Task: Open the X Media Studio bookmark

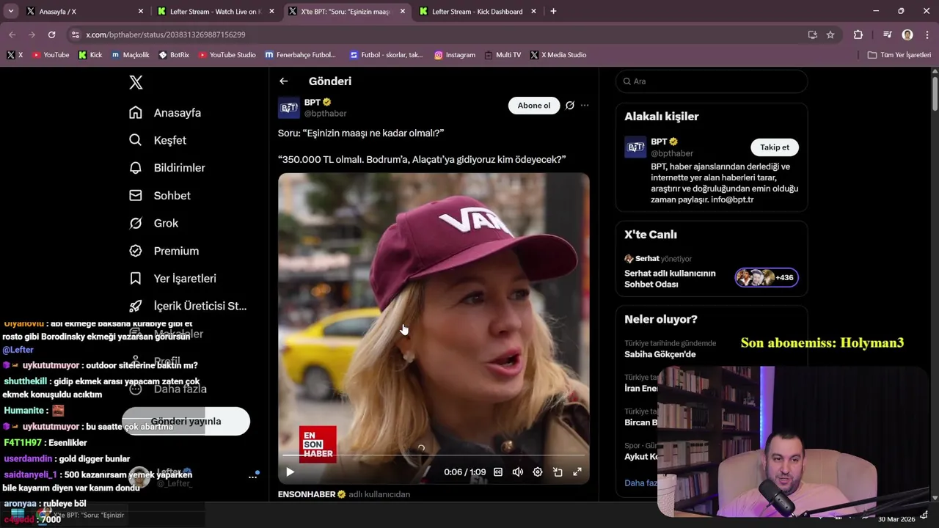Action: pos(558,55)
